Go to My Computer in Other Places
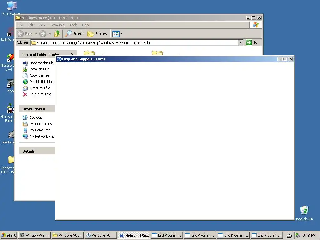 click(x=40, y=130)
